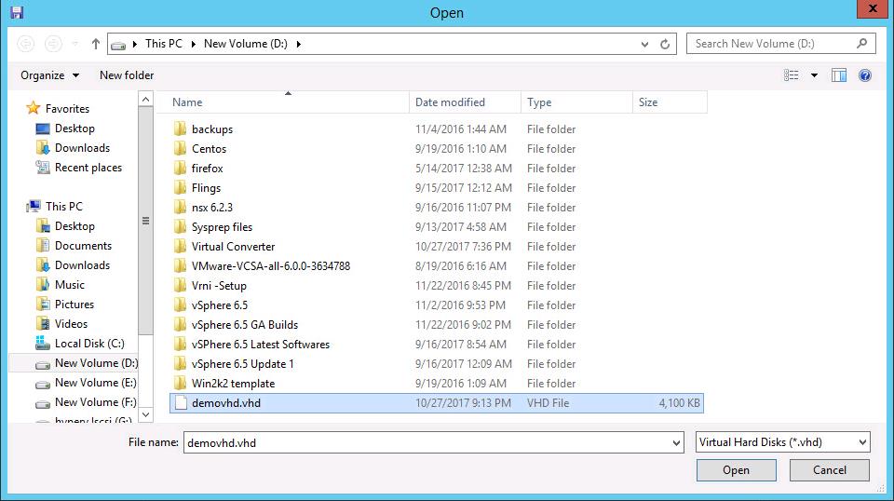Sort by the Type column header

576,102
